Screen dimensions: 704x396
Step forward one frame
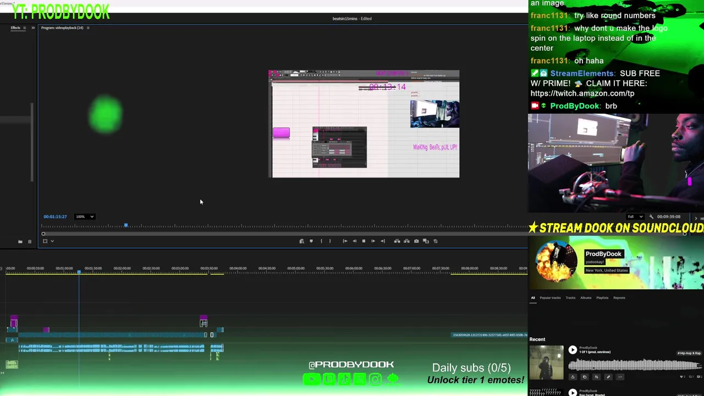pos(373,241)
